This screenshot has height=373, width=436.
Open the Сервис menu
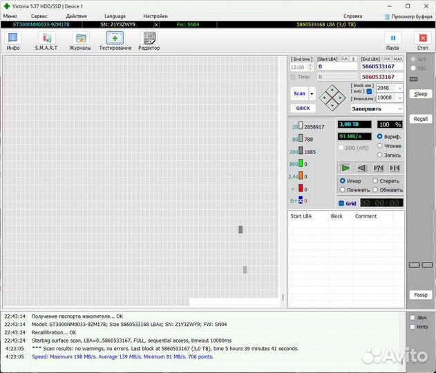(39, 15)
